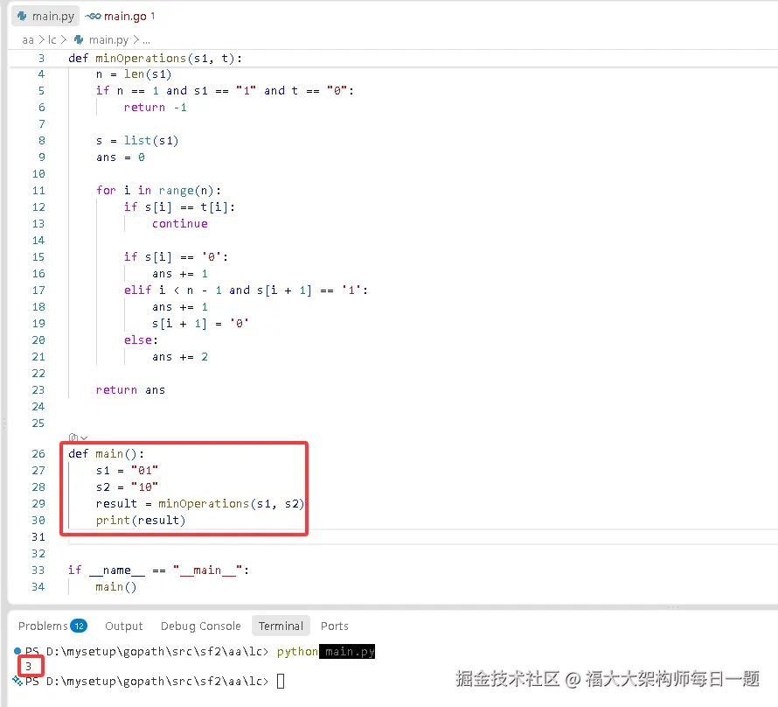Click line number 17 in the gutter

[x=38, y=290]
